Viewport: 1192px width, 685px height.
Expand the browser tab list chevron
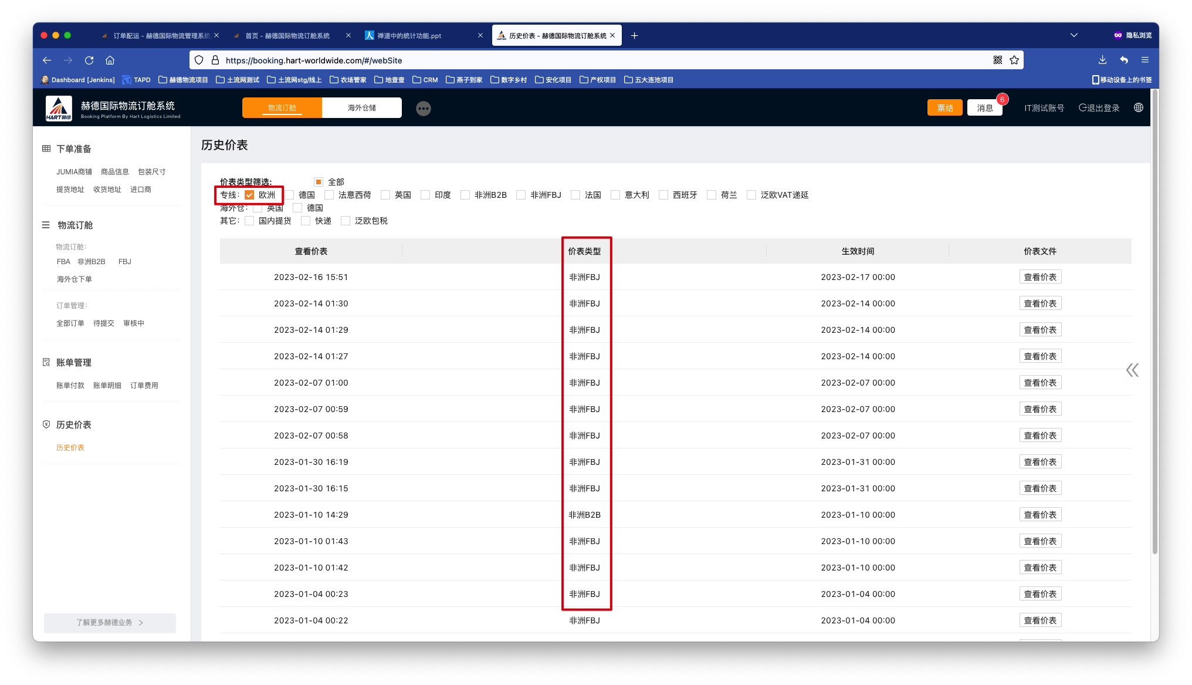pyautogui.click(x=1074, y=36)
